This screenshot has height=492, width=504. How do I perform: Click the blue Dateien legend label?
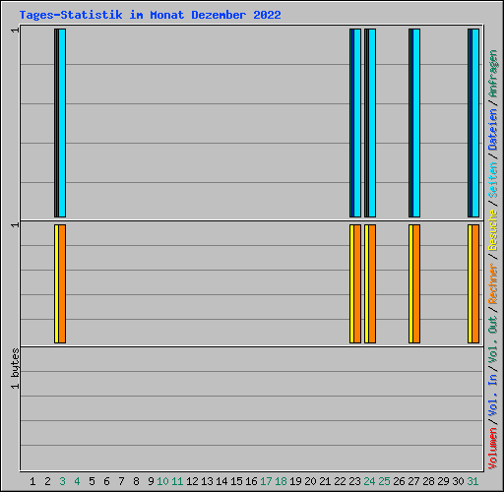pos(493,129)
